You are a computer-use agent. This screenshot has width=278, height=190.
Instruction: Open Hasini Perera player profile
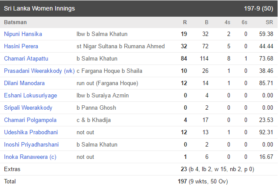pyautogui.click(x=21, y=46)
